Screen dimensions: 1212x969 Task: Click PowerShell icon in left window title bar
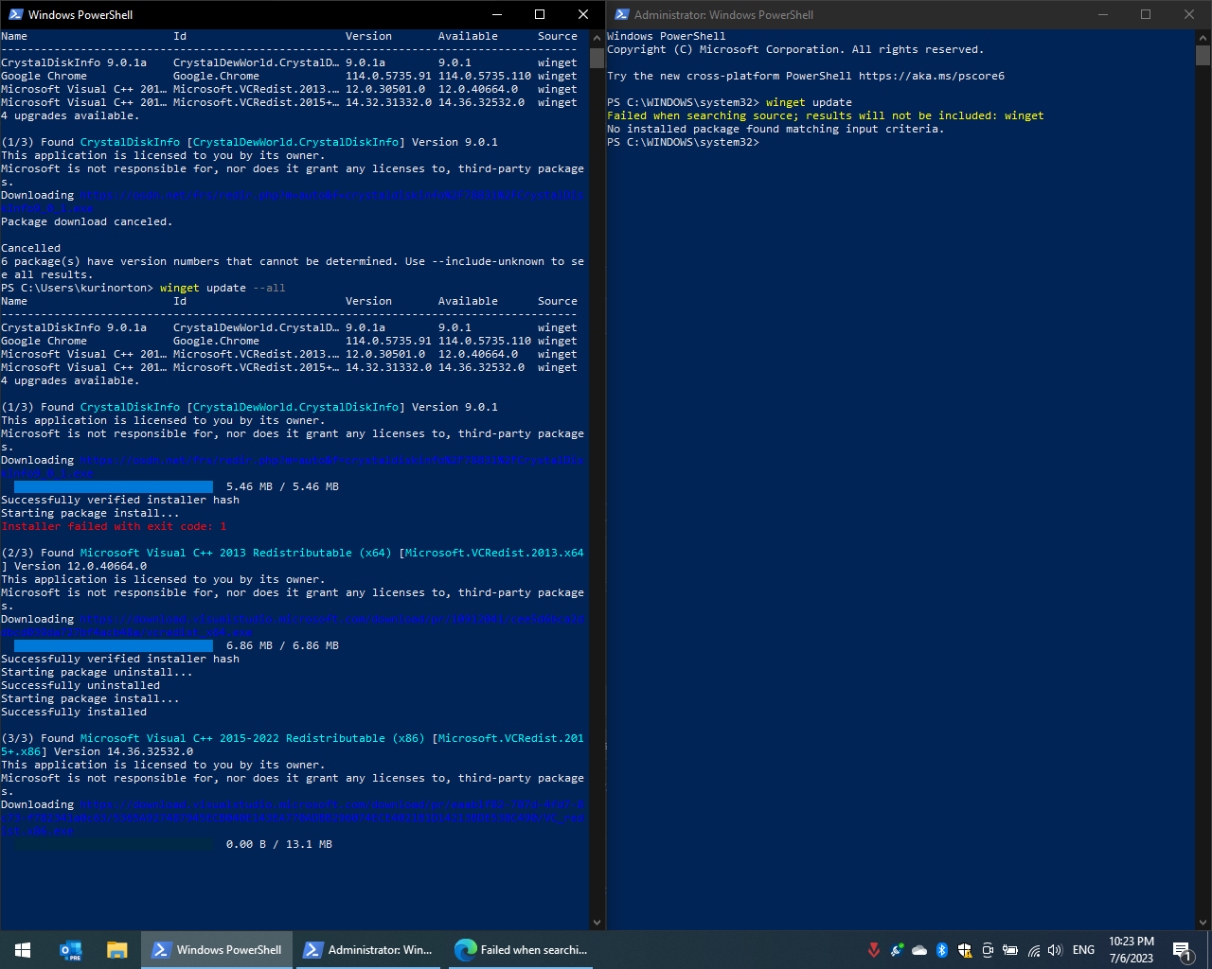16,14
